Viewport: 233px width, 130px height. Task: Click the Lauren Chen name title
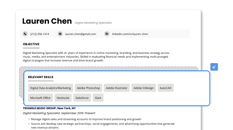(47, 21)
